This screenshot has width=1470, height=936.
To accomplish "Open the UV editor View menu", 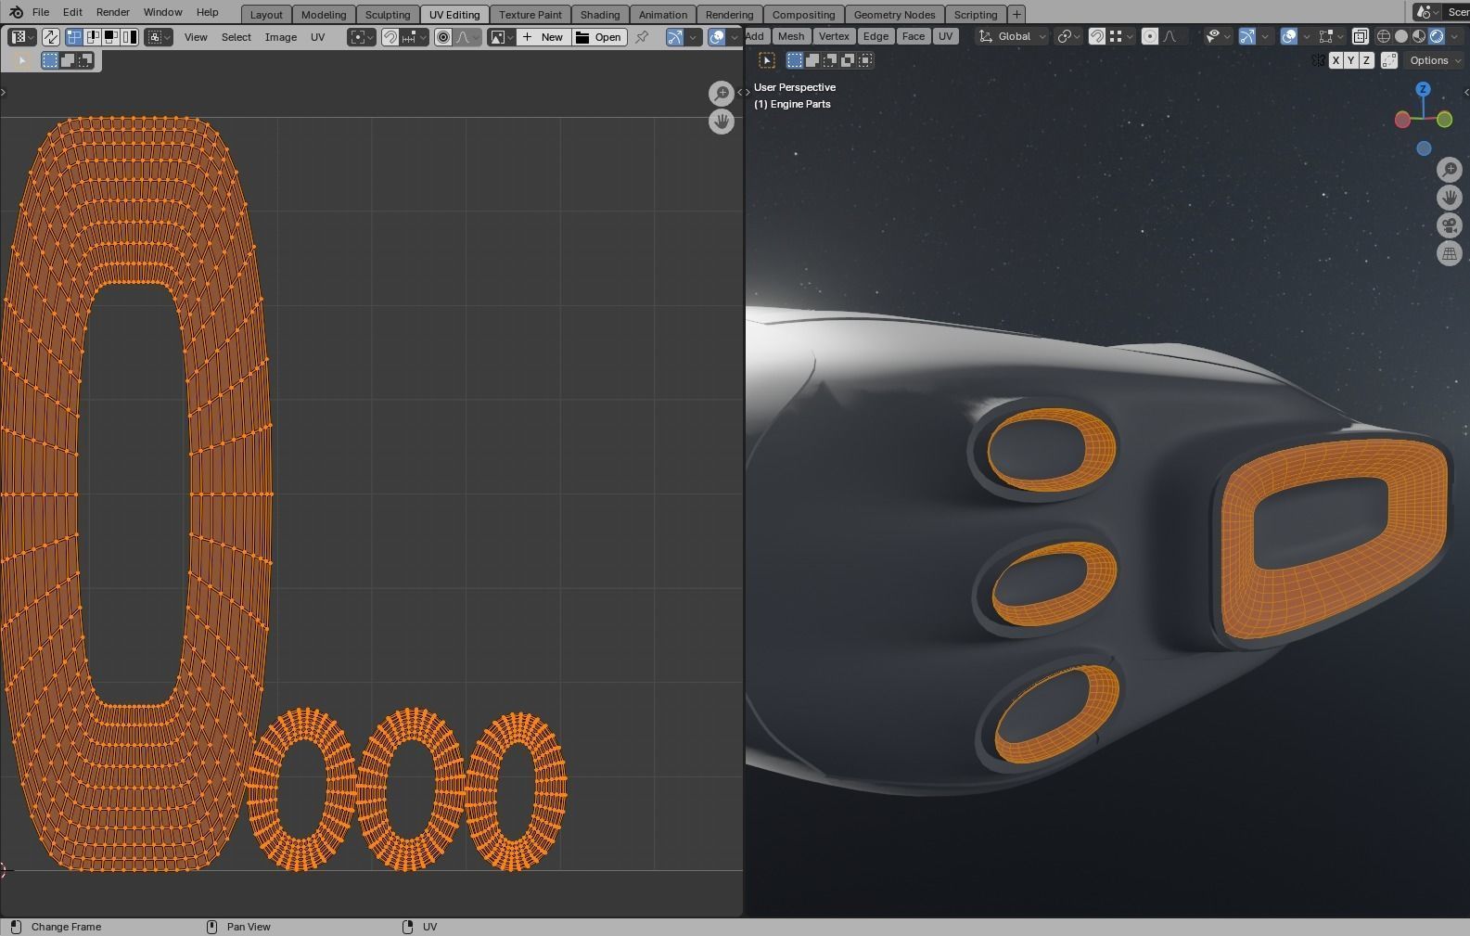I will tap(196, 37).
